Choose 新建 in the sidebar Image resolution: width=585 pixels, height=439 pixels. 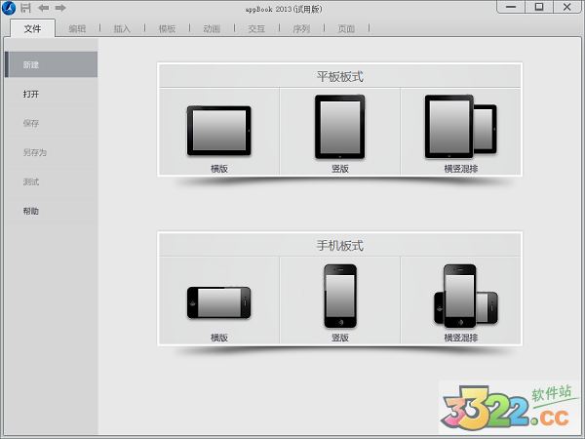[x=52, y=64]
